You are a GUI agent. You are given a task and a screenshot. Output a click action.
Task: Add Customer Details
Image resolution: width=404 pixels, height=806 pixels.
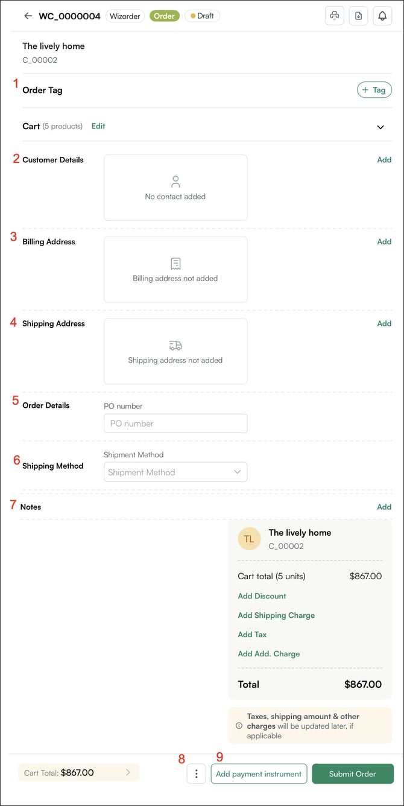click(384, 159)
